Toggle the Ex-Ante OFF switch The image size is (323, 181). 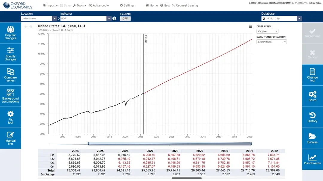[x=125, y=18]
